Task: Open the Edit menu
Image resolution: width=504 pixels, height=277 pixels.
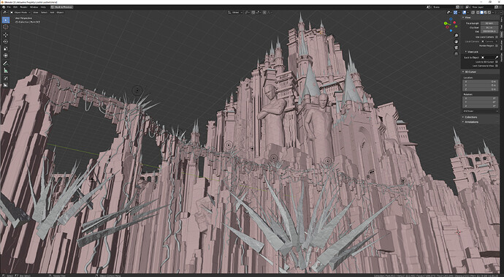Action: point(15,7)
